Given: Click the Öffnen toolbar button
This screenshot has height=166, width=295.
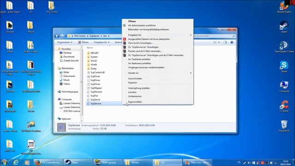Looking at the screenshot, I should [x=83, y=42].
